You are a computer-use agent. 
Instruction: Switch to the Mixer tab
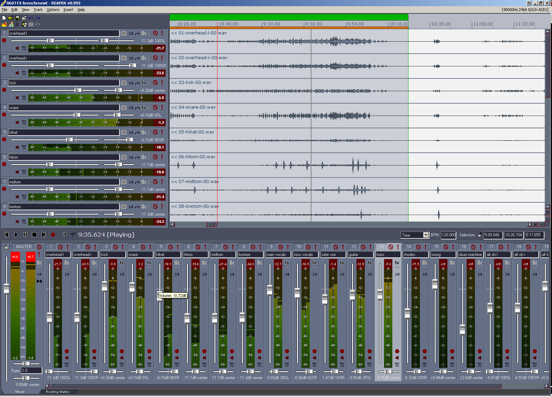[20, 392]
